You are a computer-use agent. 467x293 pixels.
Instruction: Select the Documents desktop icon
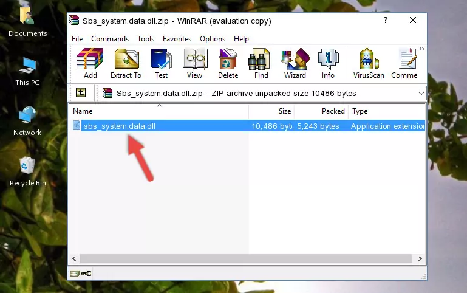[28, 21]
